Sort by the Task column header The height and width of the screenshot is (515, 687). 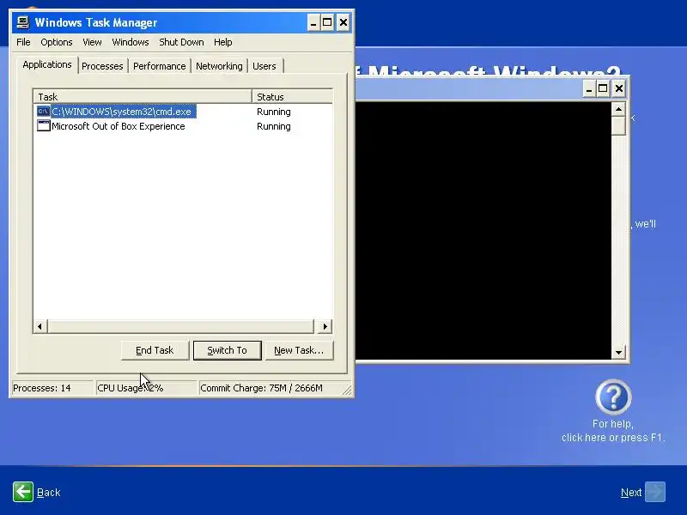tap(143, 96)
